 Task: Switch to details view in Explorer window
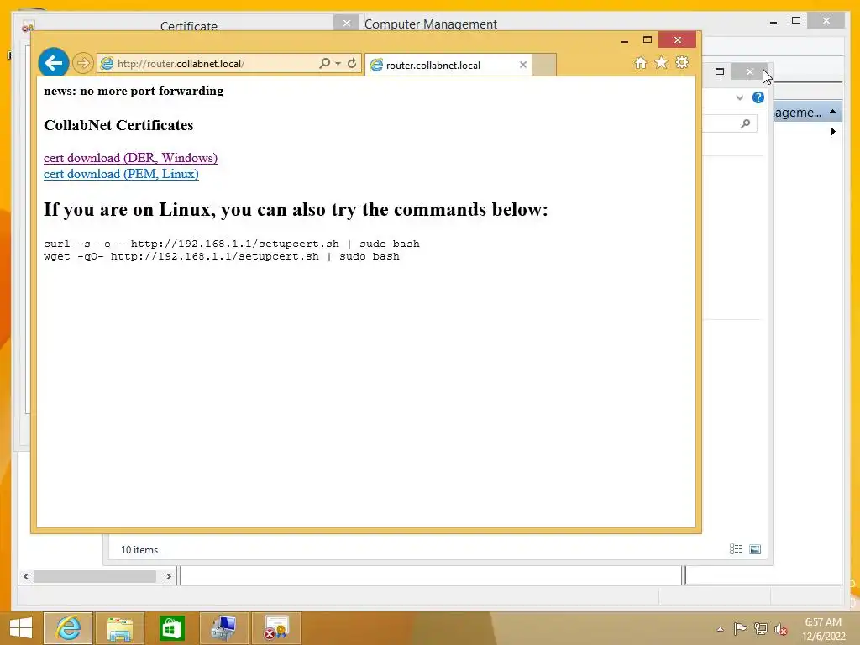point(736,549)
